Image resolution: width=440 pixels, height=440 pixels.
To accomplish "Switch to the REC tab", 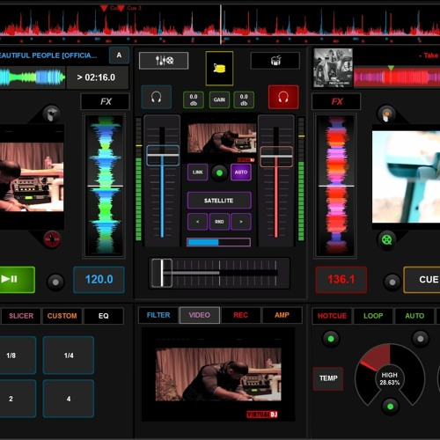I will click(241, 315).
